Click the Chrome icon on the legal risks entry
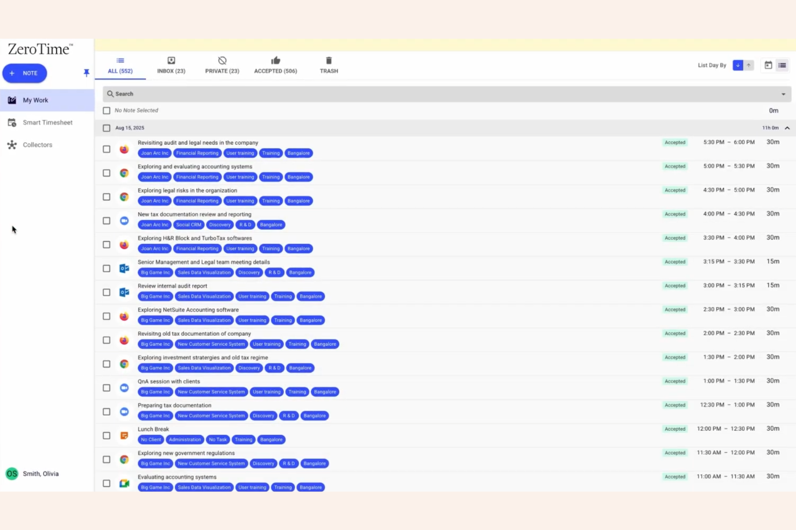796x530 pixels. 124,197
